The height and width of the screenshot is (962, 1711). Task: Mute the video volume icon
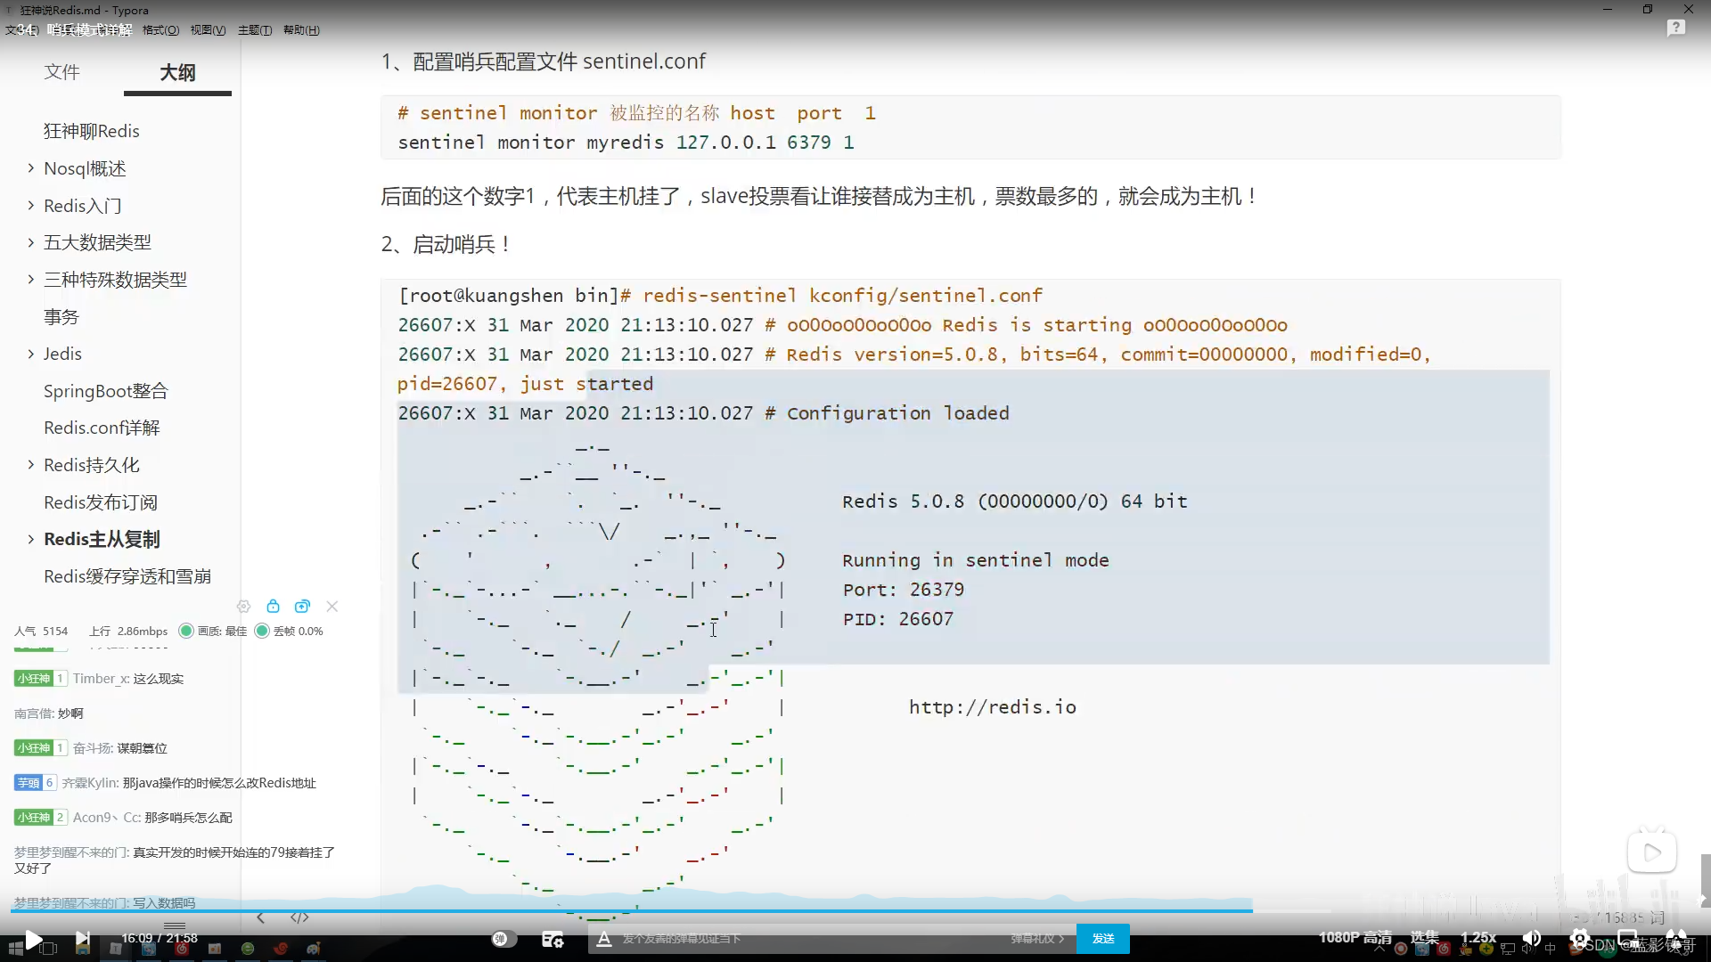(1532, 938)
